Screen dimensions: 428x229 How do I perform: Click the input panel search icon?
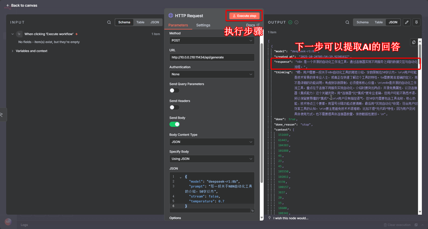[x=109, y=22]
